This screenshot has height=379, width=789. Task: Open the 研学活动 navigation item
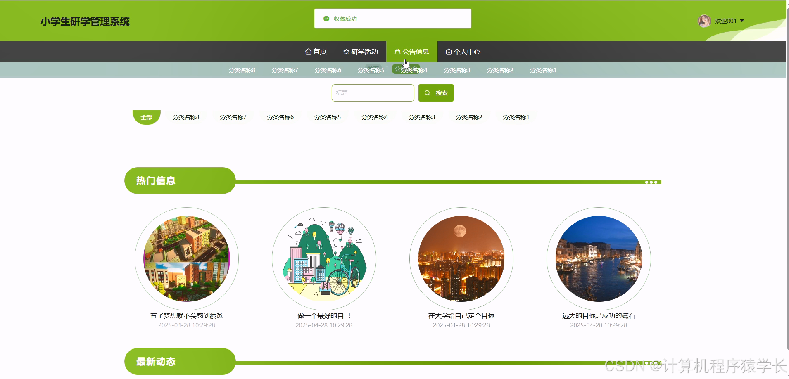(x=361, y=52)
